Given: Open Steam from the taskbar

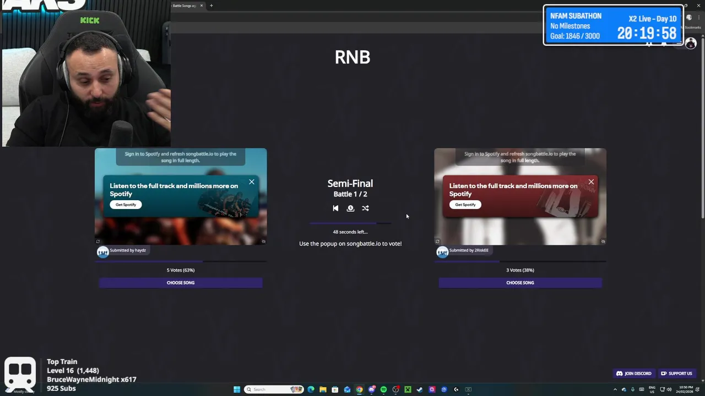Looking at the screenshot, I should (420, 389).
